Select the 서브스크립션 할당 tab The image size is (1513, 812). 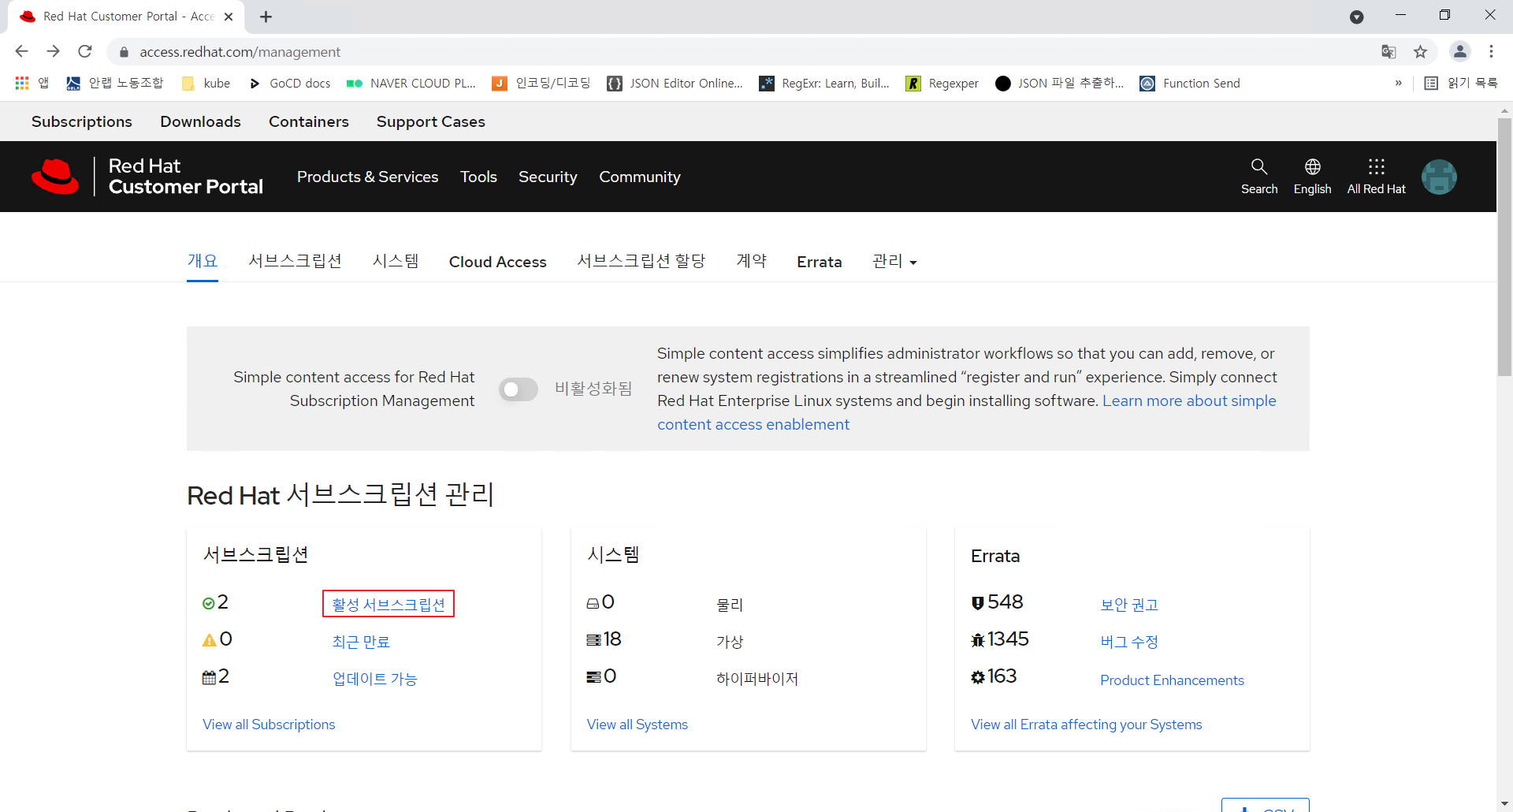(x=641, y=261)
